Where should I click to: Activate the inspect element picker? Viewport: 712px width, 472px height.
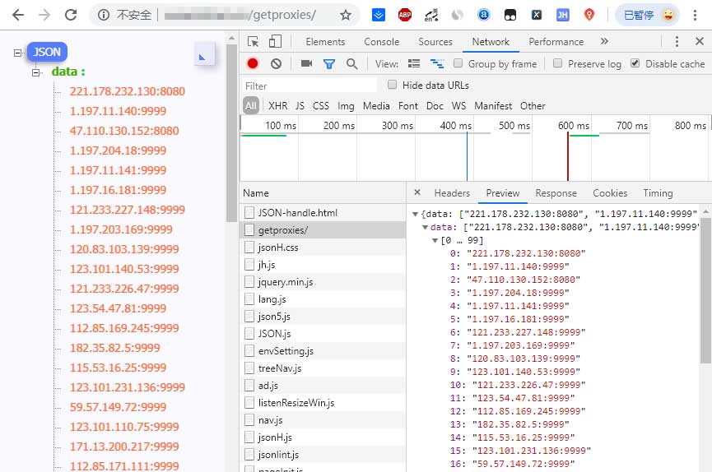(254, 42)
